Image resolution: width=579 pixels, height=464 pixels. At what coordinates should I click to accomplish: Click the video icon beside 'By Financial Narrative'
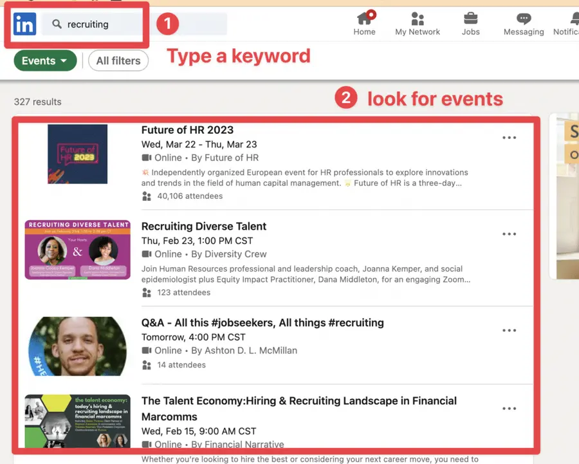coord(147,444)
